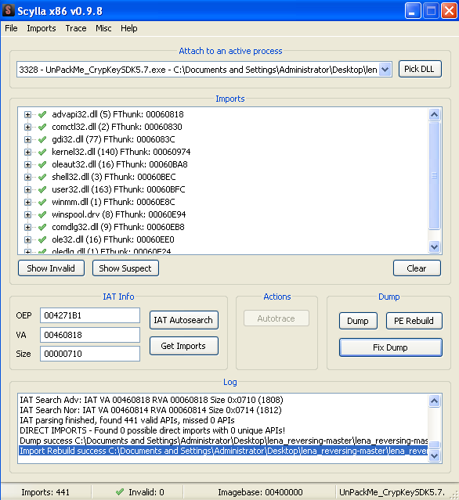Expand the ole32.dll import node
The width and height of the screenshot is (459, 500).
pyautogui.click(x=27, y=239)
